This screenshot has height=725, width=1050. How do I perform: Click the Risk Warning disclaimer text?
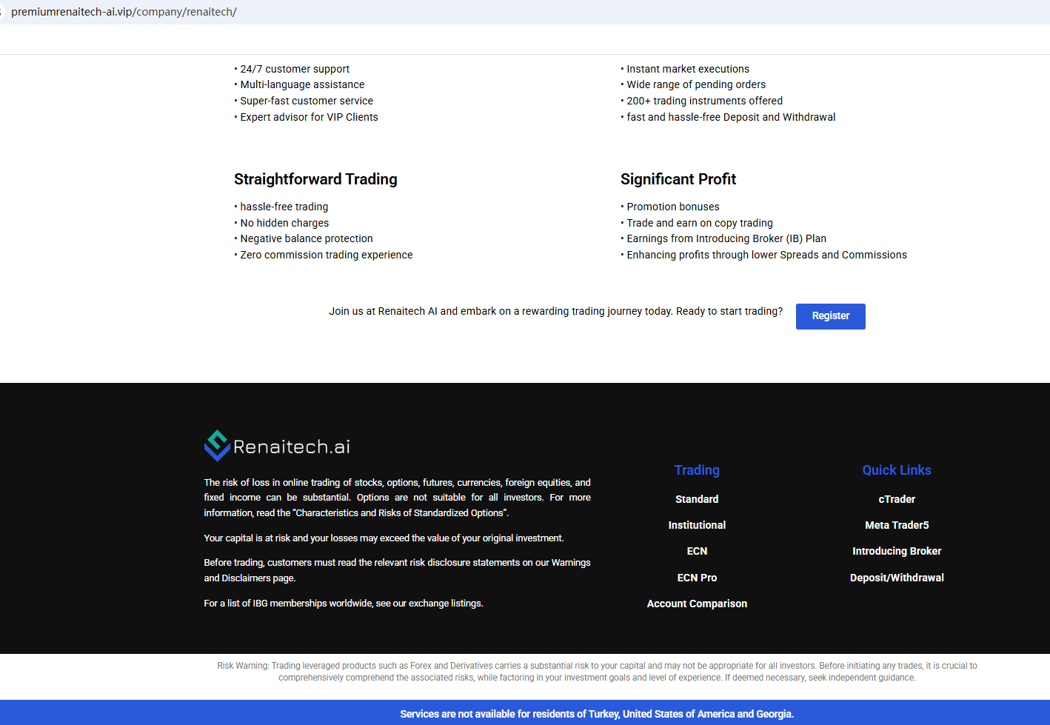pyautogui.click(x=597, y=672)
